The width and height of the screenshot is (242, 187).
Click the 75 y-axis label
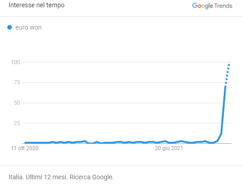click(17, 82)
